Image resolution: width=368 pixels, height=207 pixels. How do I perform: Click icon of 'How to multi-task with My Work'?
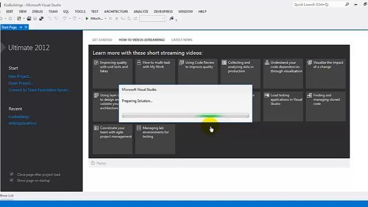click(x=139, y=63)
